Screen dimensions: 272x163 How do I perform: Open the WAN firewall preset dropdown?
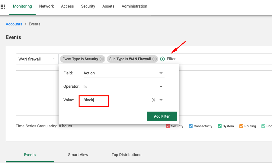(37, 59)
